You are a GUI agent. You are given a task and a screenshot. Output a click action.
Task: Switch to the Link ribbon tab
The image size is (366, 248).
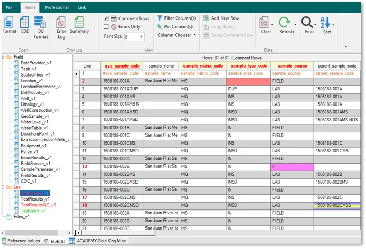[x=82, y=7]
